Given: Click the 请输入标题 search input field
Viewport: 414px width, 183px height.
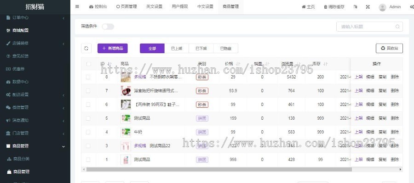Looking at the screenshot, I should click(x=369, y=27).
